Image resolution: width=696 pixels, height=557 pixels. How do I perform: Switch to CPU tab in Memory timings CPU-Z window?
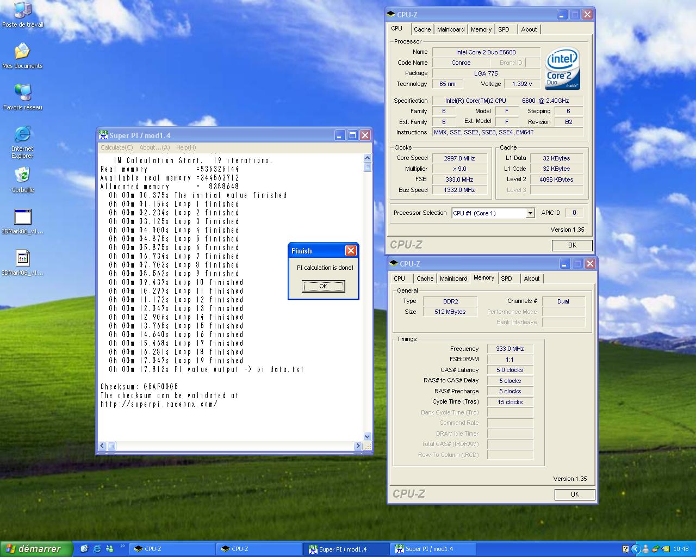pyautogui.click(x=400, y=278)
